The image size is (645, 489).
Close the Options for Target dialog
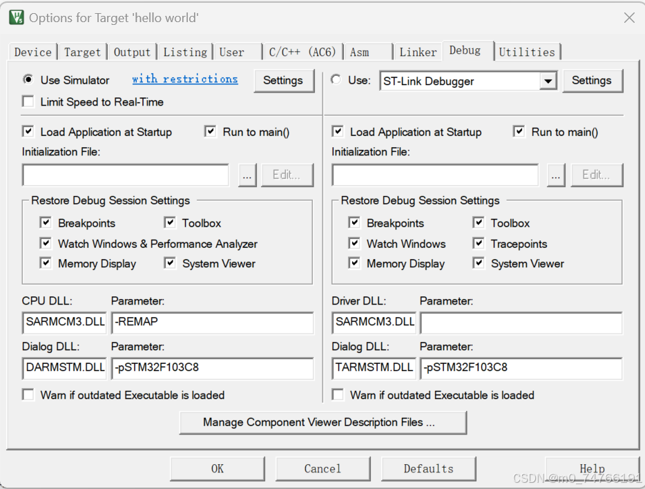click(629, 18)
